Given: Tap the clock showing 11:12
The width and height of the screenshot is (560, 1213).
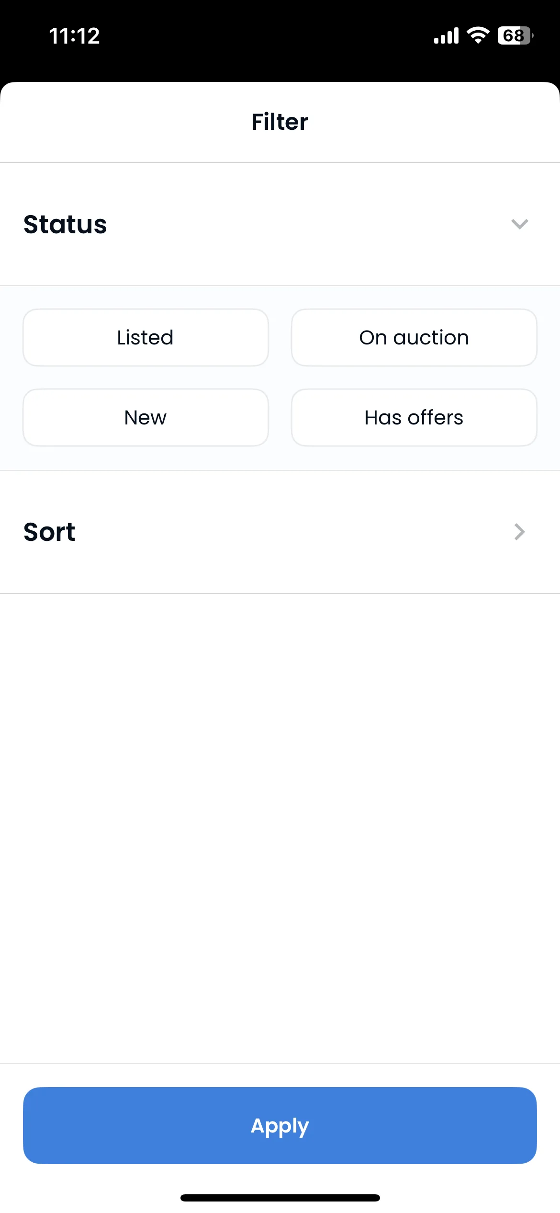Looking at the screenshot, I should click(x=74, y=36).
